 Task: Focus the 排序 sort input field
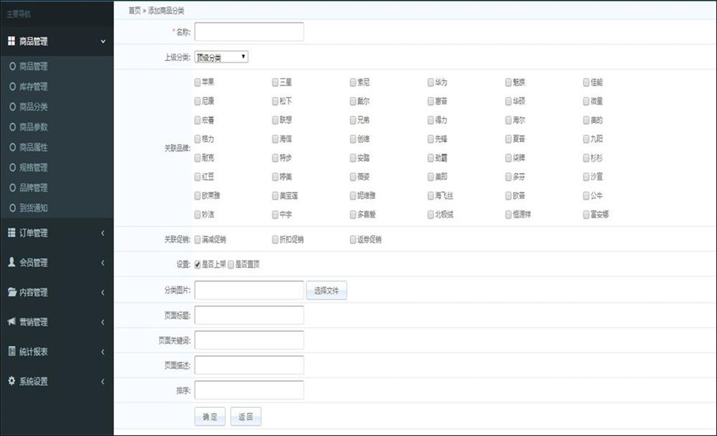coord(250,390)
